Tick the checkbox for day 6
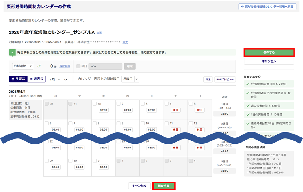The height and width of the screenshot is (192, 303). 46,123
